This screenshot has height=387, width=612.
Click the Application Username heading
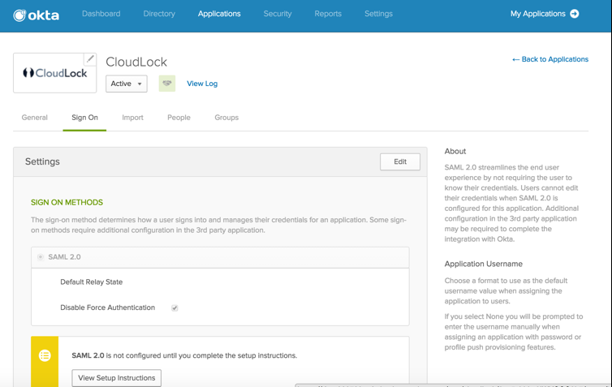click(x=483, y=264)
